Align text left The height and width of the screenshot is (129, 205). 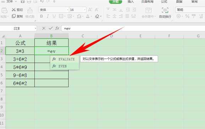(108, 16)
